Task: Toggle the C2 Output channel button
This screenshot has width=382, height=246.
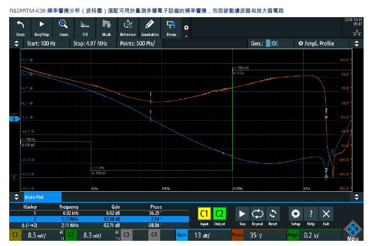Action: point(219,214)
